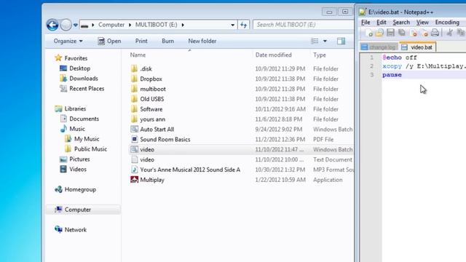Click the New file icon in Notepad++ toolbar
The width and height of the screenshot is (466, 262).
coord(369,33)
